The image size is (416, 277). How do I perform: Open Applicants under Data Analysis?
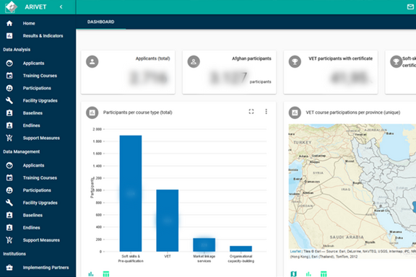click(x=33, y=63)
